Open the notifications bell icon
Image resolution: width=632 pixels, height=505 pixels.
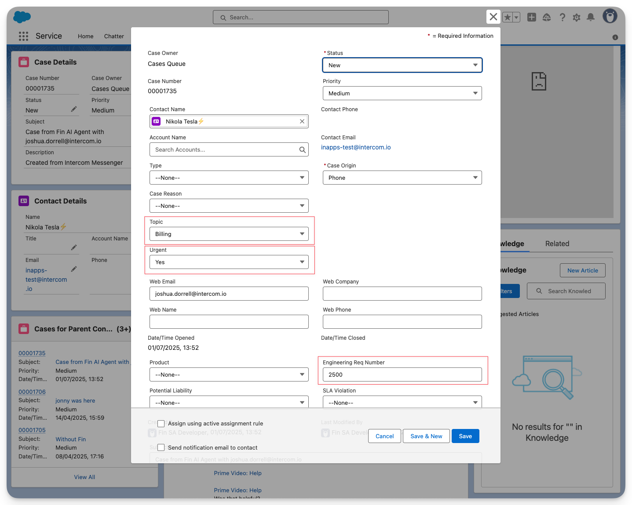(x=591, y=18)
